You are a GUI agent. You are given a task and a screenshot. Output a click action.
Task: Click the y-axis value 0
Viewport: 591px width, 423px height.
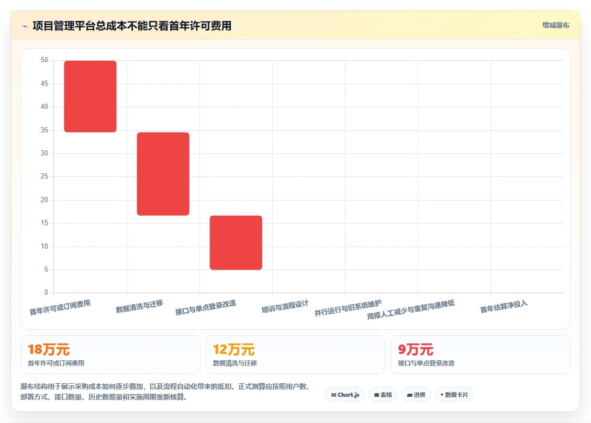[47, 292]
